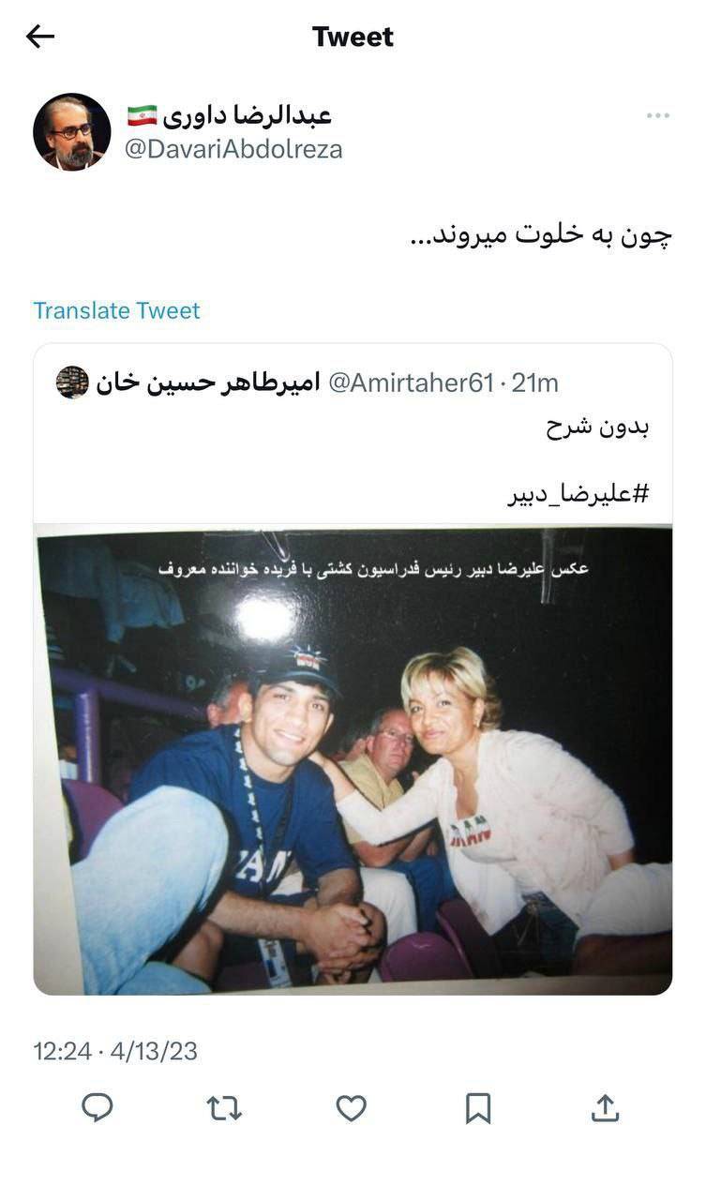Open the @DavariAbdolreza profile handle
The height and width of the screenshot is (1200, 706).
point(233,149)
